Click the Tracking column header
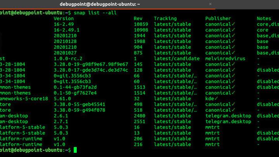279x157 pixels. click(165, 18)
